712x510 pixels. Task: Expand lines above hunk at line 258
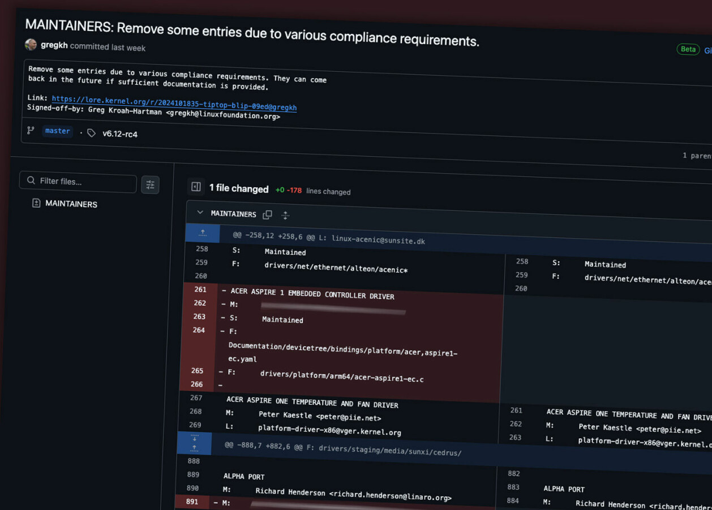pos(203,233)
